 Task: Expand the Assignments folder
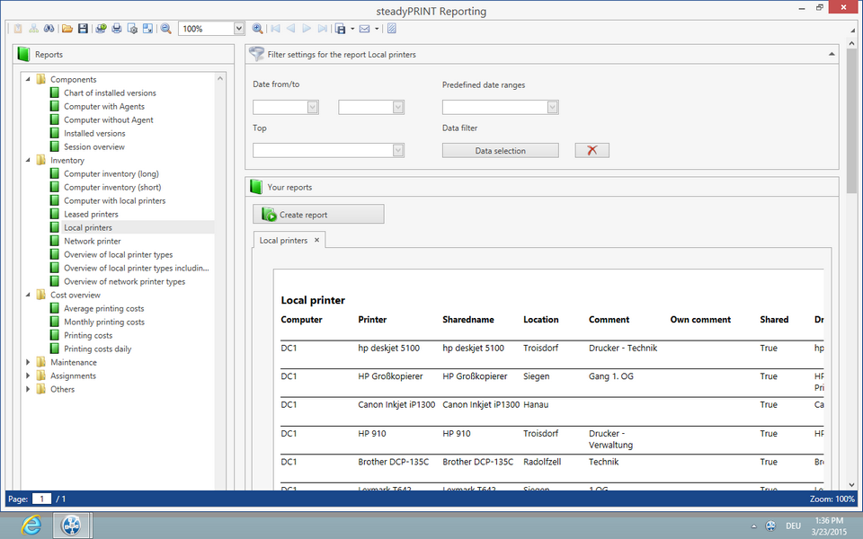click(x=28, y=376)
